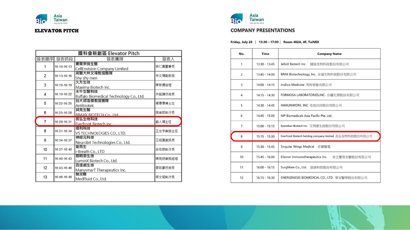Click the Neurobit Technologies Co., Ltd. entry

point(103,142)
